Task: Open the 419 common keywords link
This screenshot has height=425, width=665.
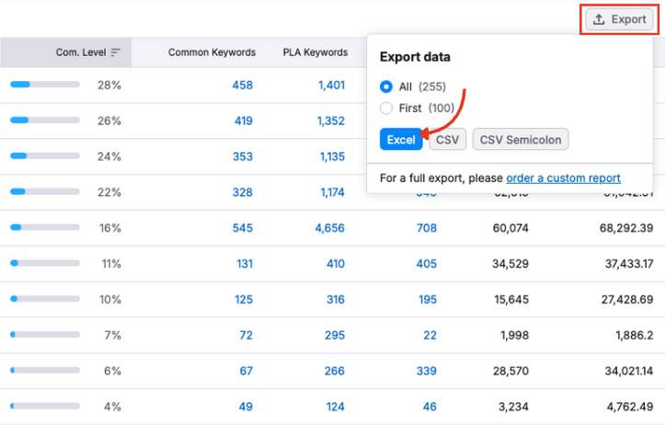Action: pyautogui.click(x=242, y=121)
